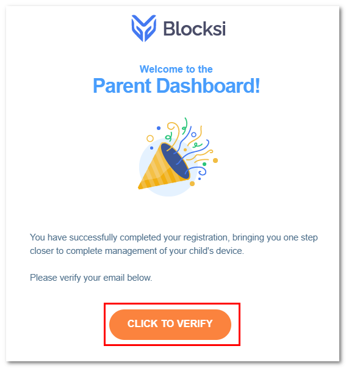Click the word "registration" in the paragraph
Viewport: 346px width, 368px height.
pyautogui.click(x=206, y=237)
